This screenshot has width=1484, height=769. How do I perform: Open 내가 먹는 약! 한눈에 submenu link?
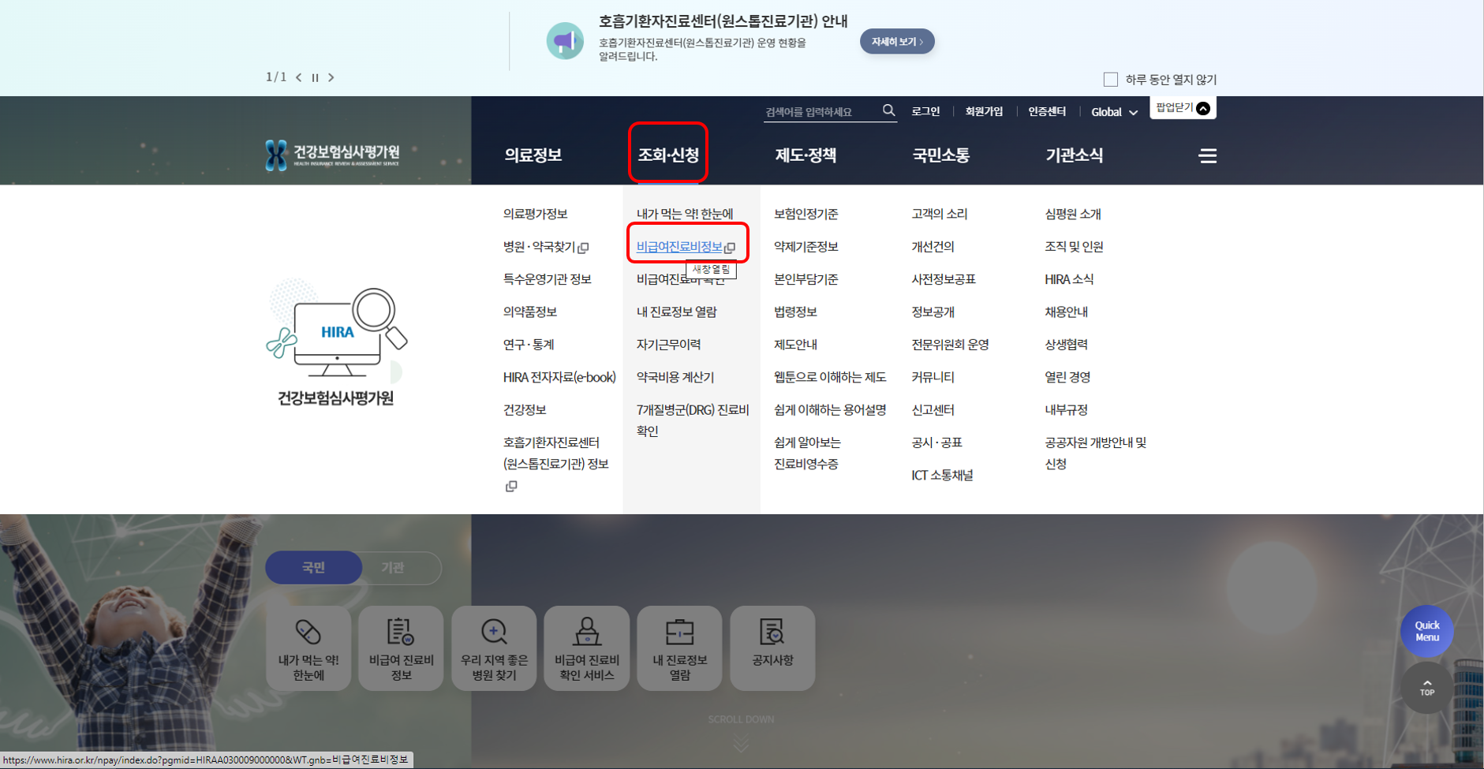pyautogui.click(x=685, y=214)
